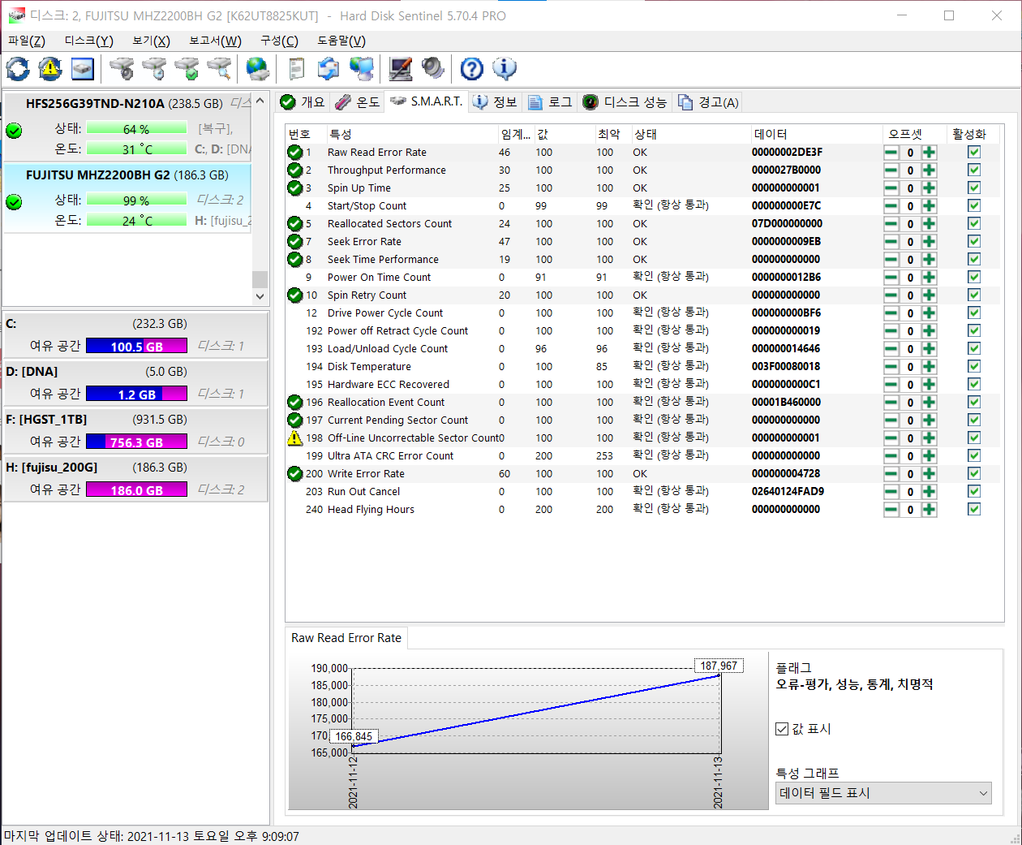The width and height of the screenshot is (1022, 845).
Task: Click the disk-with-magnifier toolbar icon
Action: click(x=219, y=69)
